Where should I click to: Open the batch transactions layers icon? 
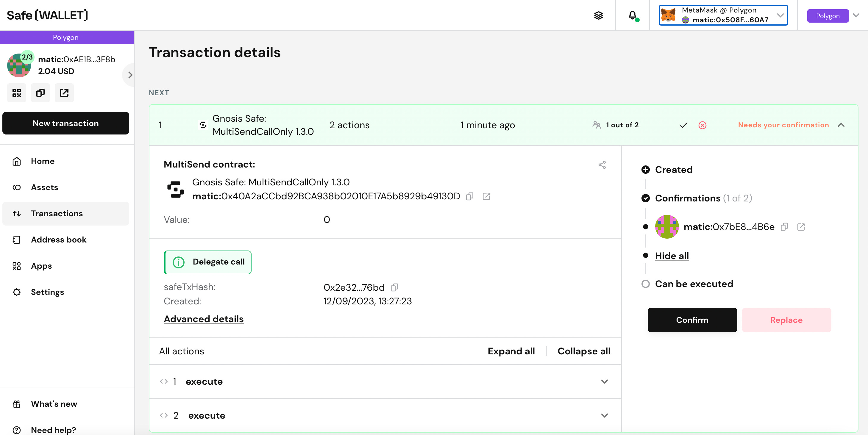[598, 15]
